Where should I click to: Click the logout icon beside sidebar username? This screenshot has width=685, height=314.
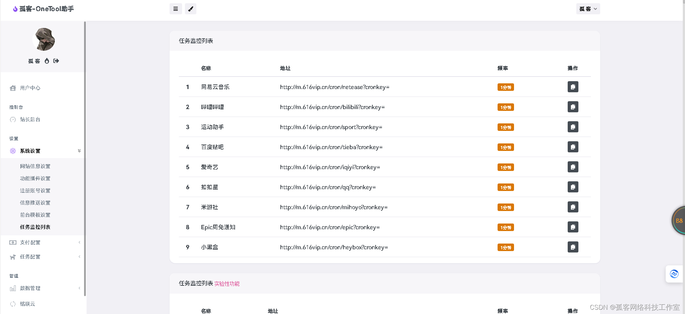coord(56,61)
